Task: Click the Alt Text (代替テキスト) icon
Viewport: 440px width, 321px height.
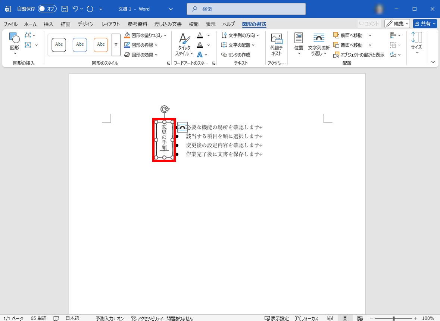Action: pyautogui.click(x=276, y=44)
